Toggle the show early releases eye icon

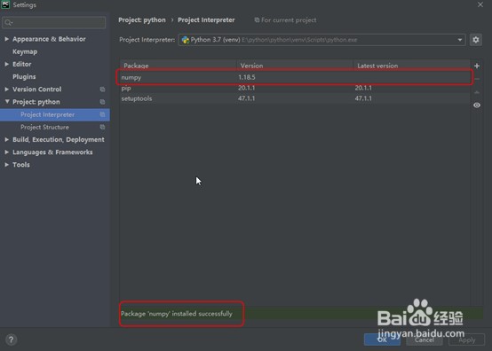[477, 105]
